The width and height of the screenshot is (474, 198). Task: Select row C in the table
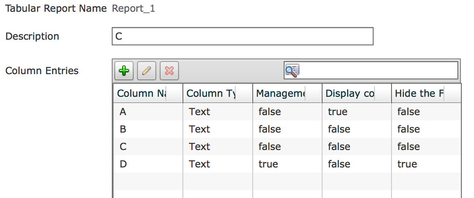point(287,147)
